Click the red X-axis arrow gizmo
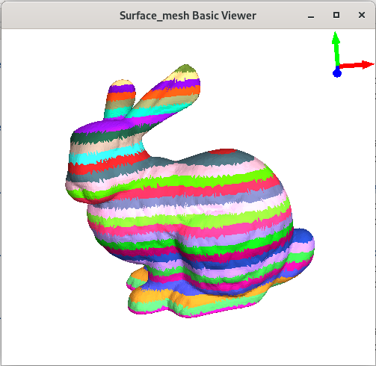This screenshot has width=376, height=366. coord(357,65)
